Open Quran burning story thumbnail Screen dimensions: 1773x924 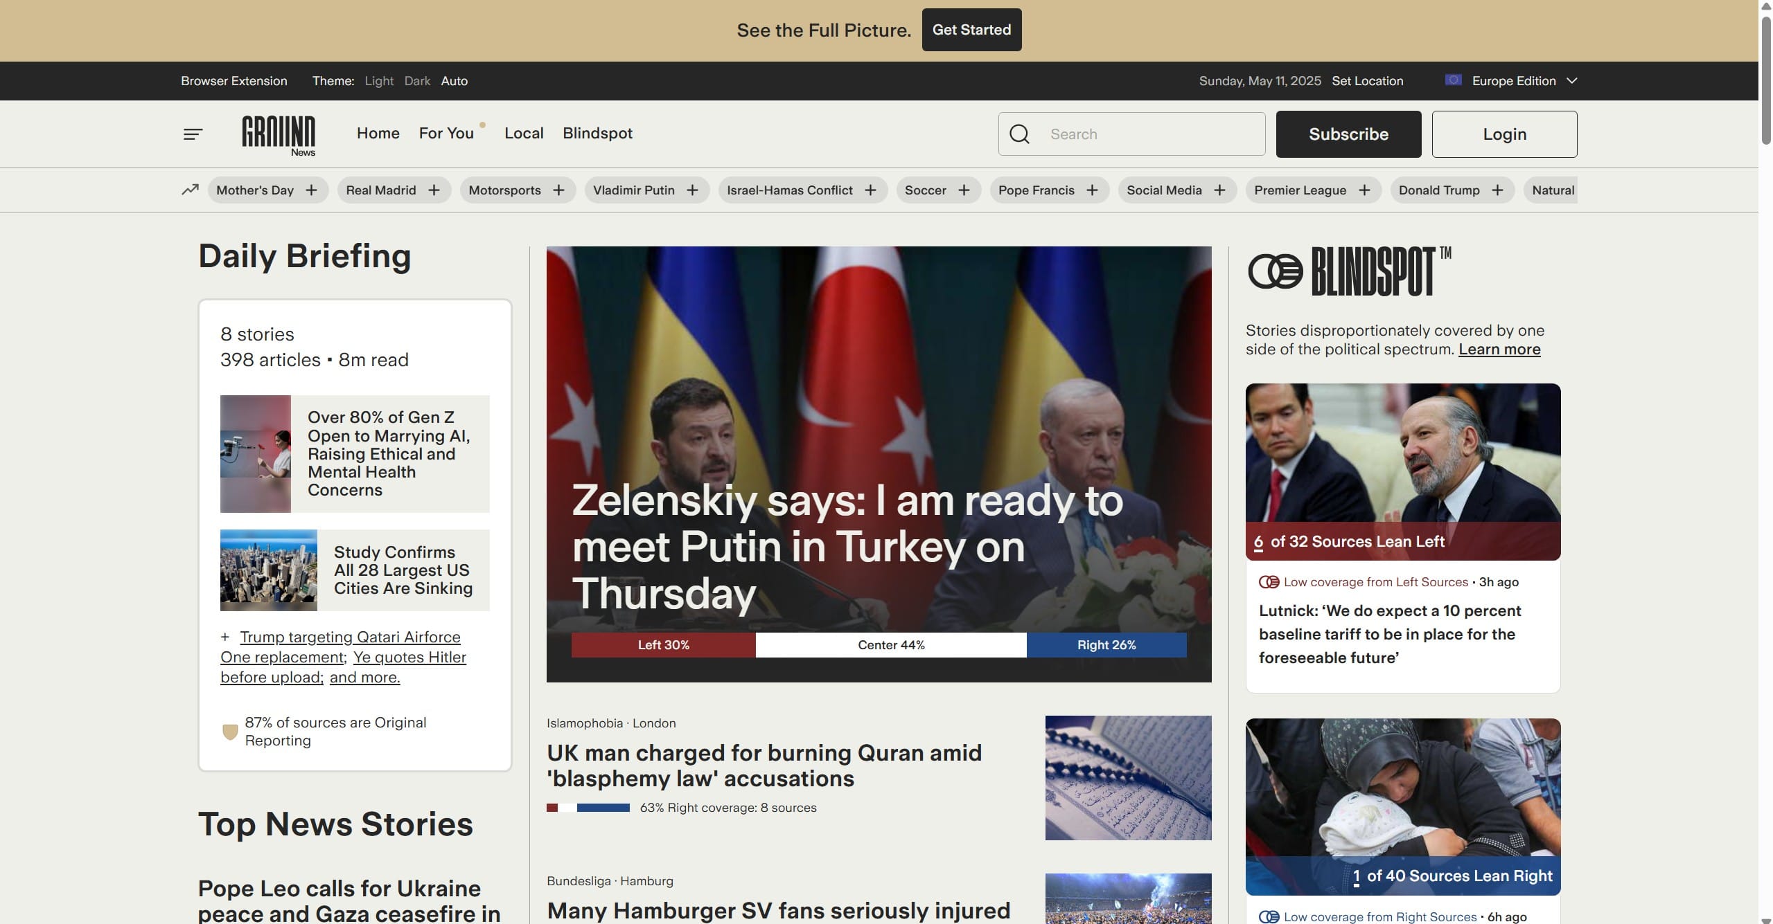coord(1128,778)
